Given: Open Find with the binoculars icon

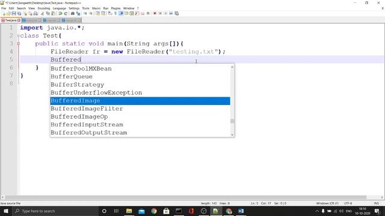Looking at the screenshot, I should (73, 13).
